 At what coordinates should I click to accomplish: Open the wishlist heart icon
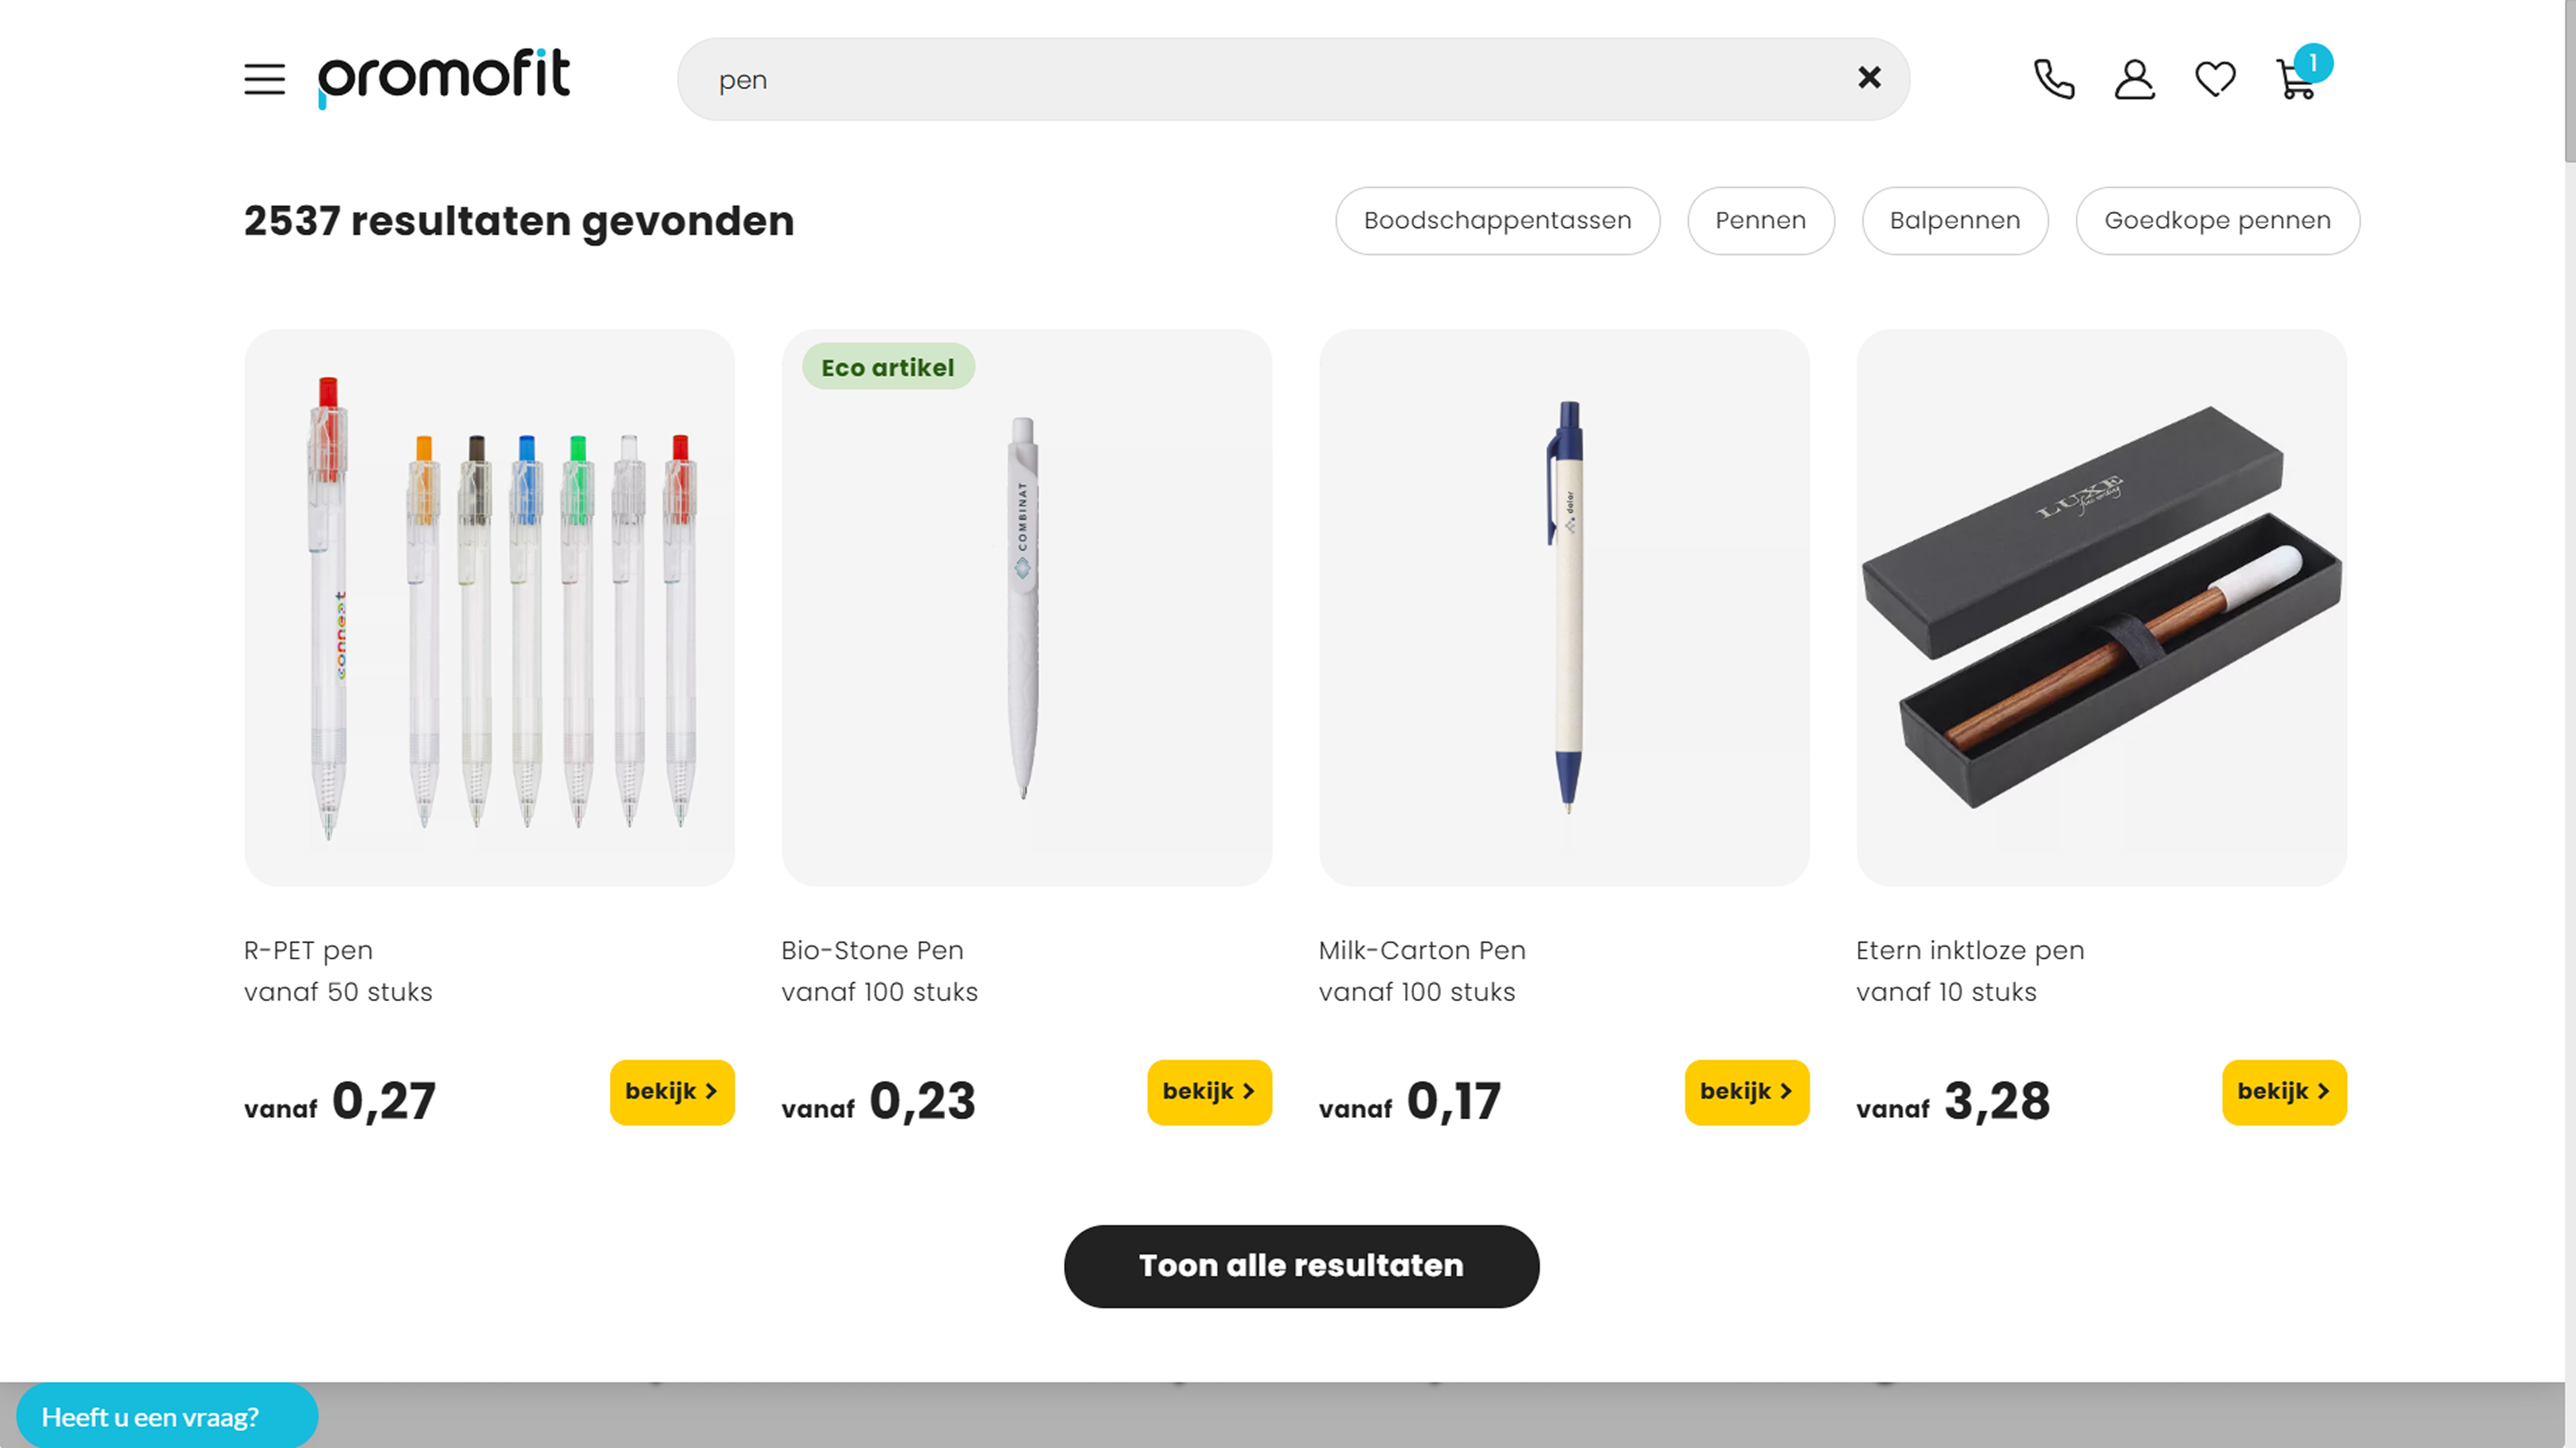(x=2215, y=79)
